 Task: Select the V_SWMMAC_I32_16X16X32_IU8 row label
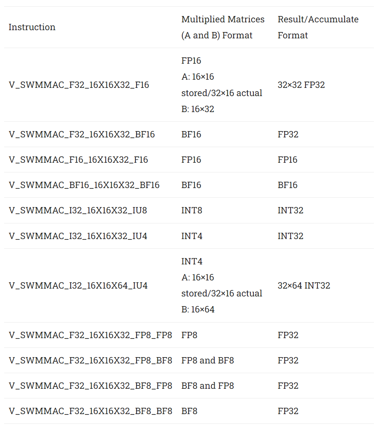pyautogui.click(x=78, y=210)
